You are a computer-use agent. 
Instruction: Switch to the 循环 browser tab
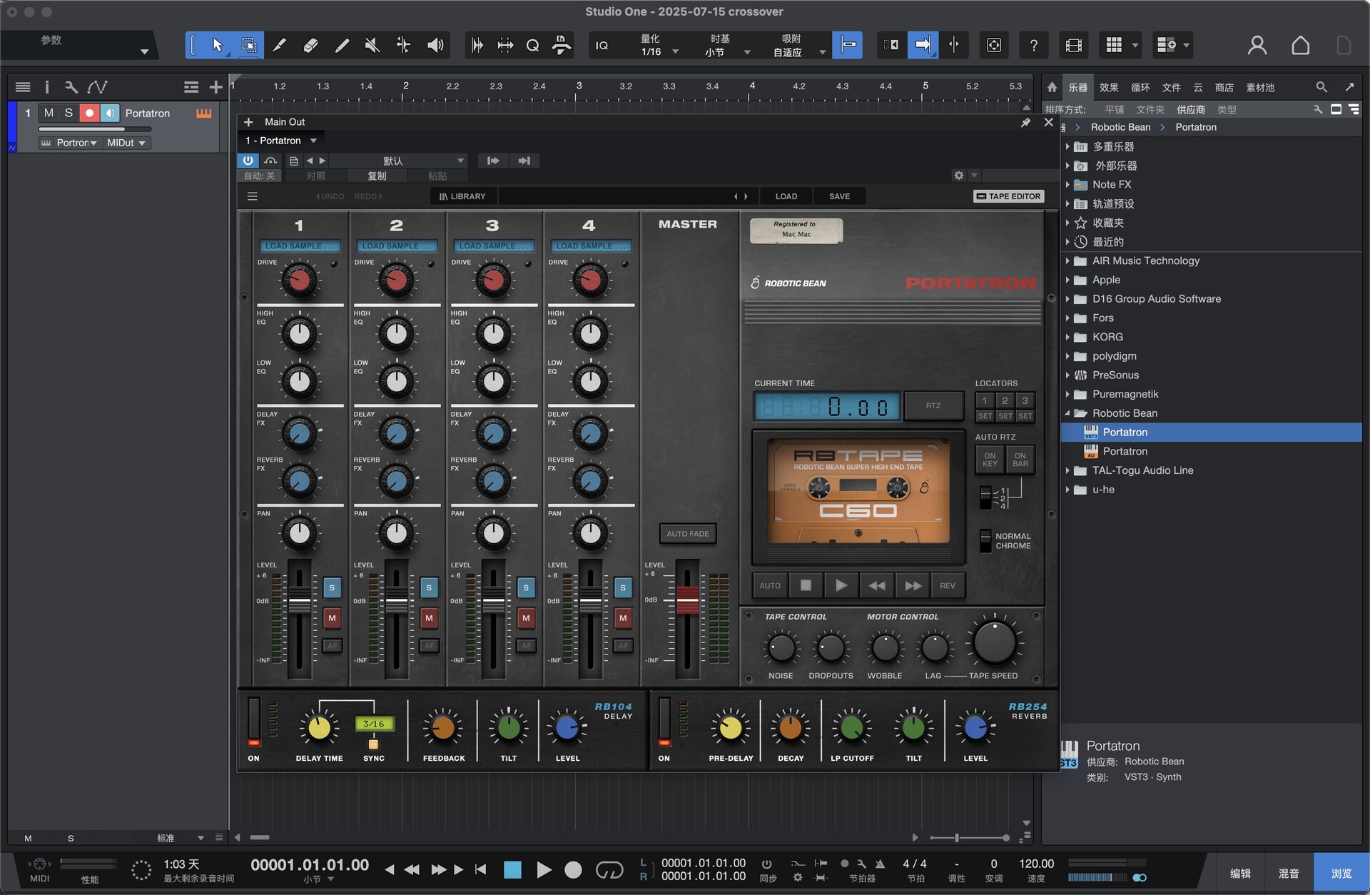[1140, 88]
